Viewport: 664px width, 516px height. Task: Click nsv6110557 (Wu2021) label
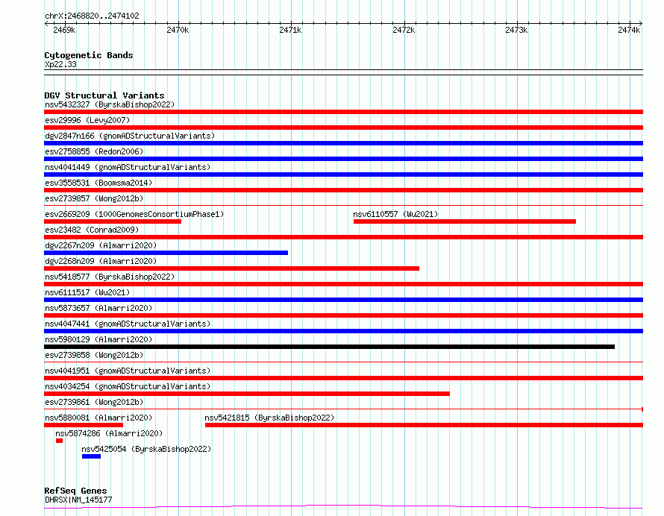[395, 214]
